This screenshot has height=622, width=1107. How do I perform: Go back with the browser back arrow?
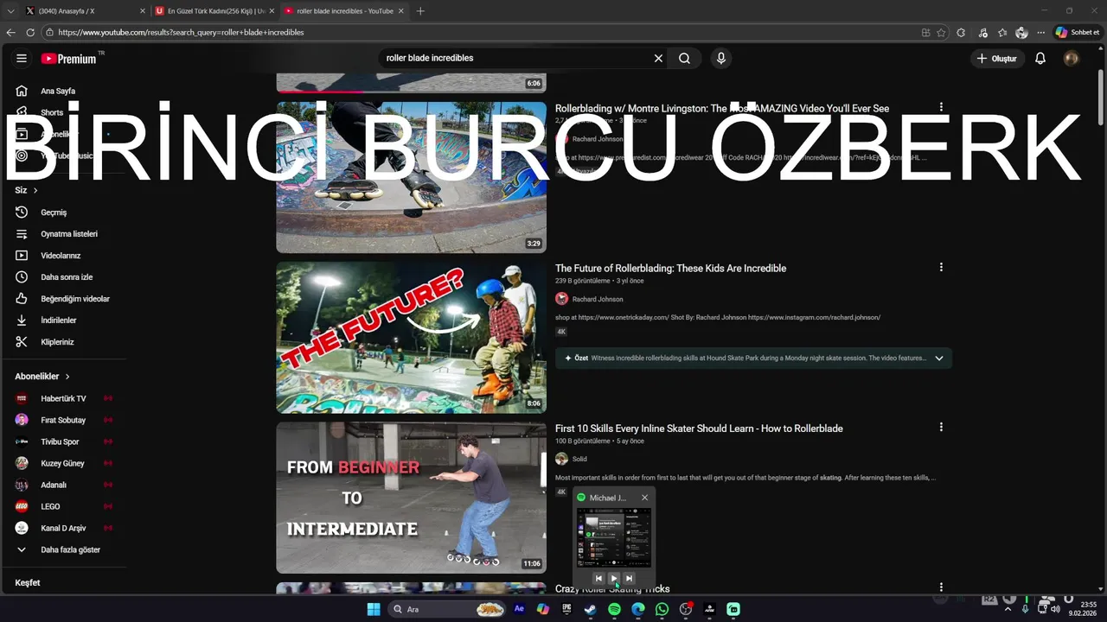pos(11,32)
